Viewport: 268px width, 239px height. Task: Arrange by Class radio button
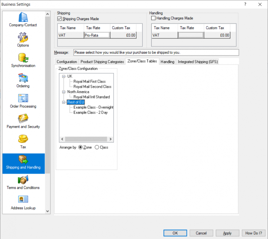97,147
